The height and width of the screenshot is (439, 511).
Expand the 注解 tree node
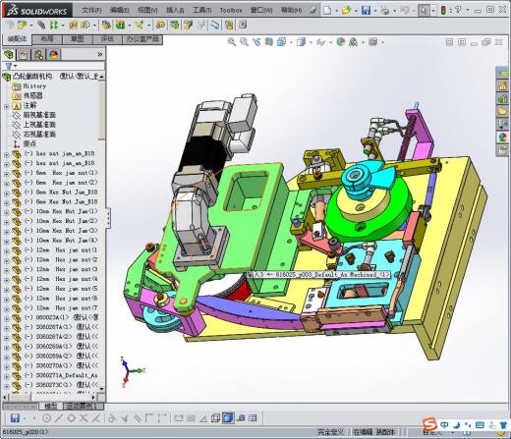pyautogui.click(x=6, y=107)
